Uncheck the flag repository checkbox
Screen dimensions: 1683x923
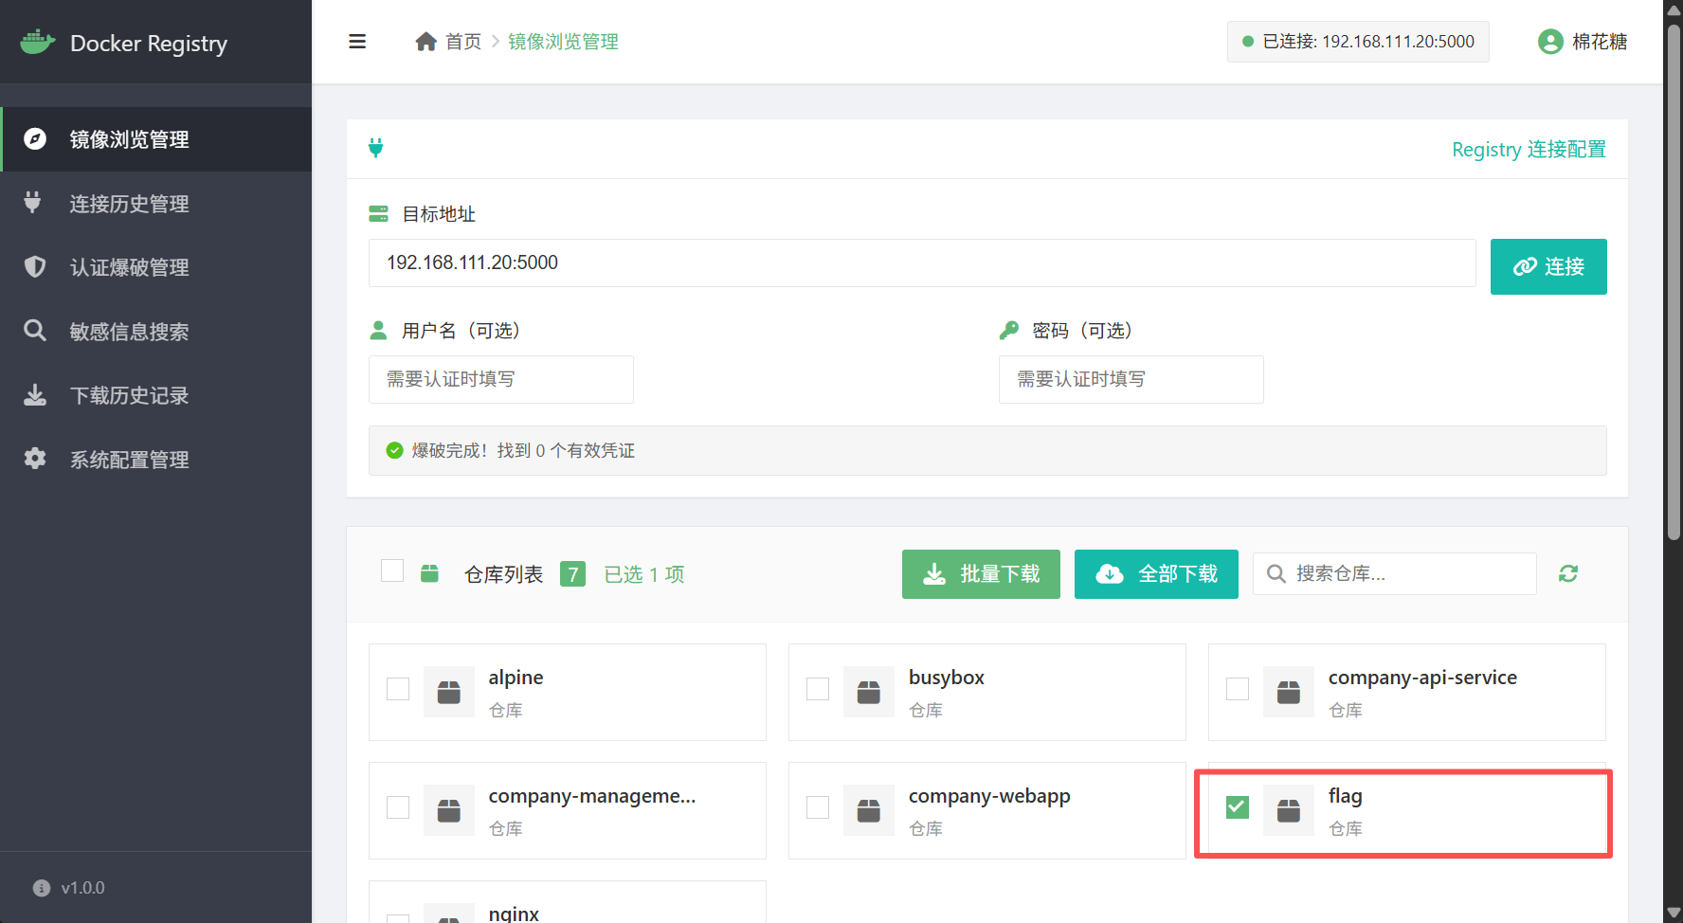(x=1238, y=807)
